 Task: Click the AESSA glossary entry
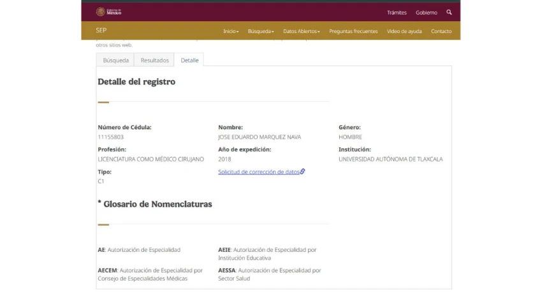click(270, 274)
